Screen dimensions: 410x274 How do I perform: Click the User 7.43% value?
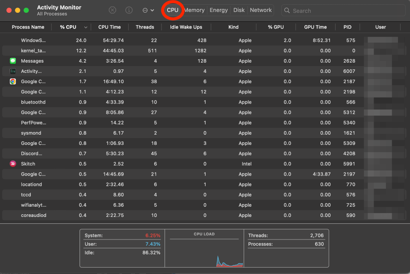pyautogui.click(x=153, y=244)
